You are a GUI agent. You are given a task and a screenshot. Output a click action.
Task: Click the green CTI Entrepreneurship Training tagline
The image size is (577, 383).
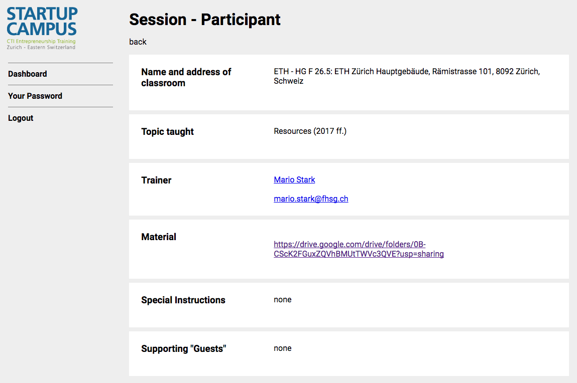(x=41, y=41)
